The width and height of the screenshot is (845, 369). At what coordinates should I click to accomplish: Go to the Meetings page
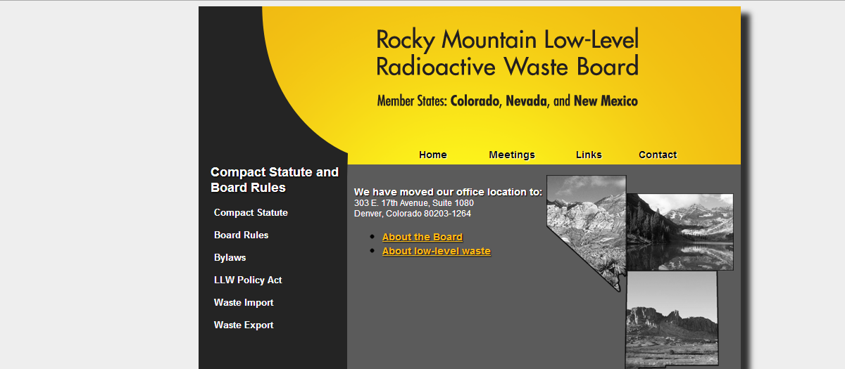coord(512,155)
